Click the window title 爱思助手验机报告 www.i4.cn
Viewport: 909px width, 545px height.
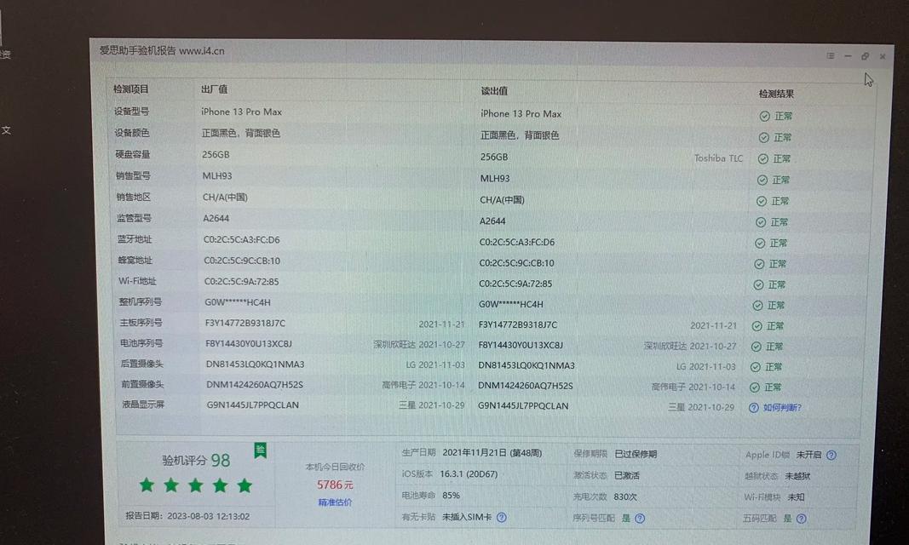pos(162,50)
